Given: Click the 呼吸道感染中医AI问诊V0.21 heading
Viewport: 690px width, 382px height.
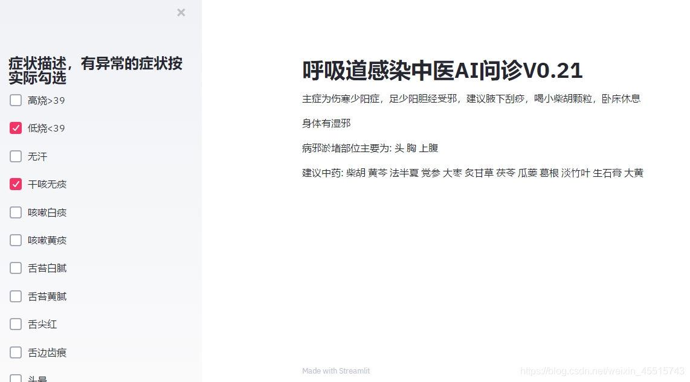Looking at the screenshot, I should (x=442, y=71).
